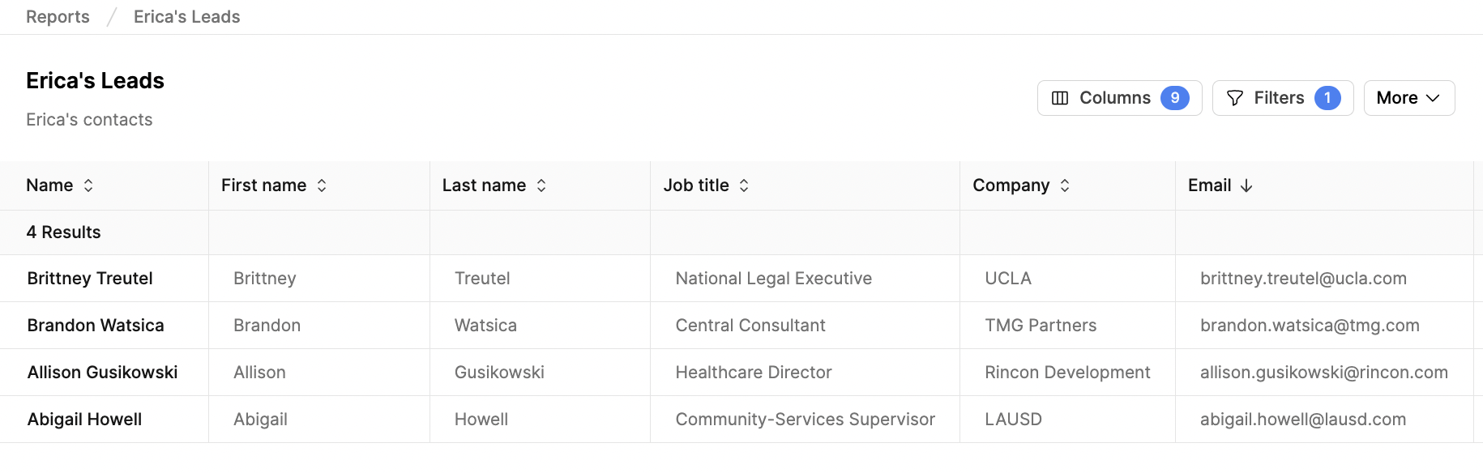Click the Company column sort arrows icon
The image size is (1483, 473).
pos(1065,185)
